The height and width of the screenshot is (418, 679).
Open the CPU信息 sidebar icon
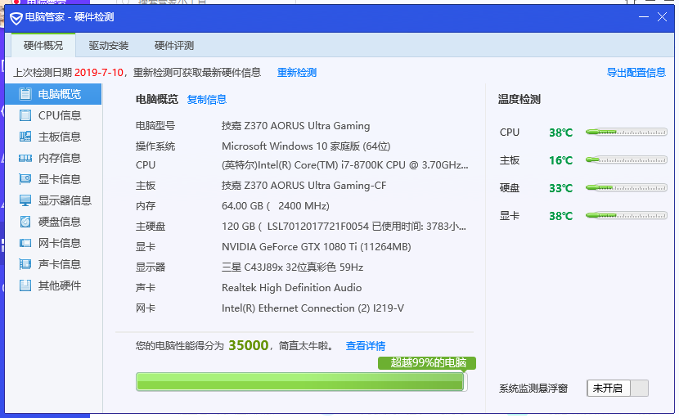tap(25, 115)
